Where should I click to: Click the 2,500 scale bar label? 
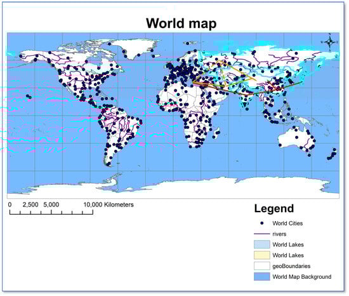tap(30, 205)
